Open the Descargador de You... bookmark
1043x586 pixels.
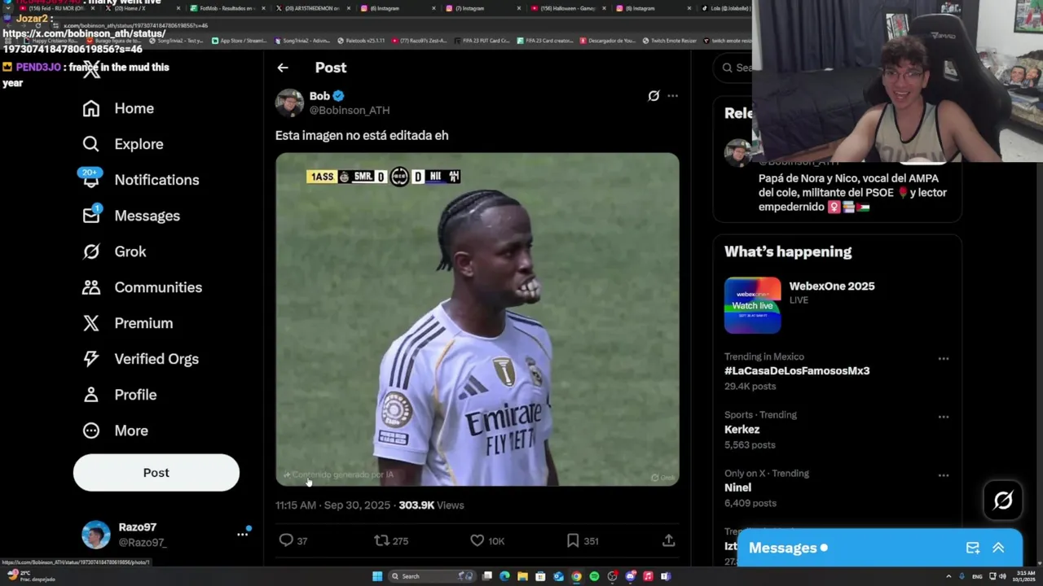607,41
